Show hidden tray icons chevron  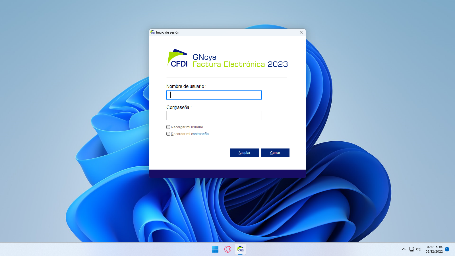[x=404, y=249]
